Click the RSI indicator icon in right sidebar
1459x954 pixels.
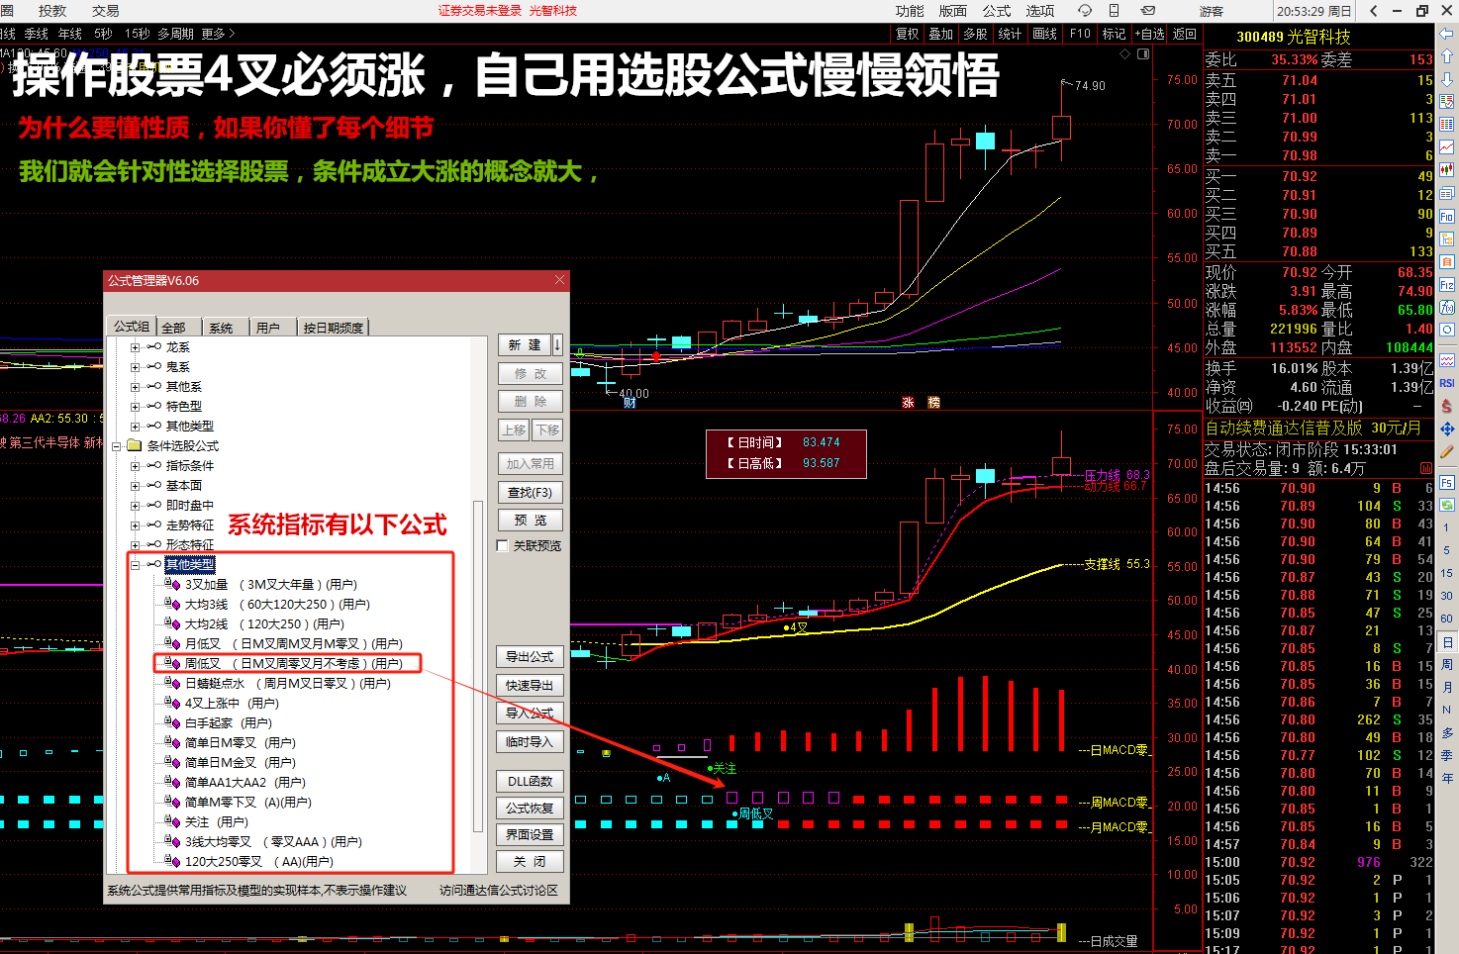(1447, 383)
